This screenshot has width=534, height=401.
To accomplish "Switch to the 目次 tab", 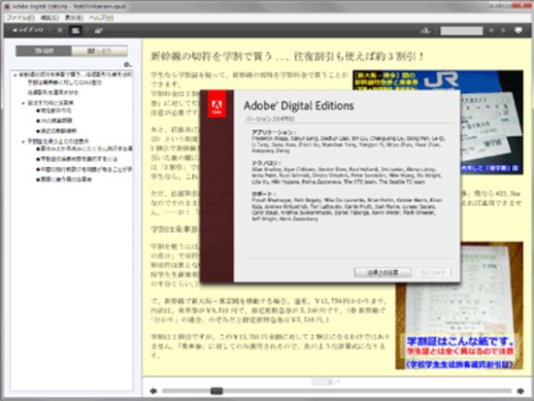I will coord(44,50).
